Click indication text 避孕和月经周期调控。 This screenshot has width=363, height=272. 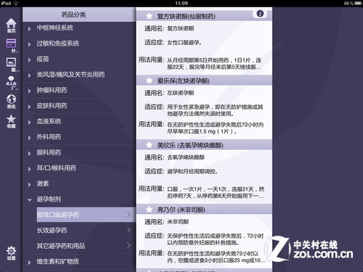[192, 171]
